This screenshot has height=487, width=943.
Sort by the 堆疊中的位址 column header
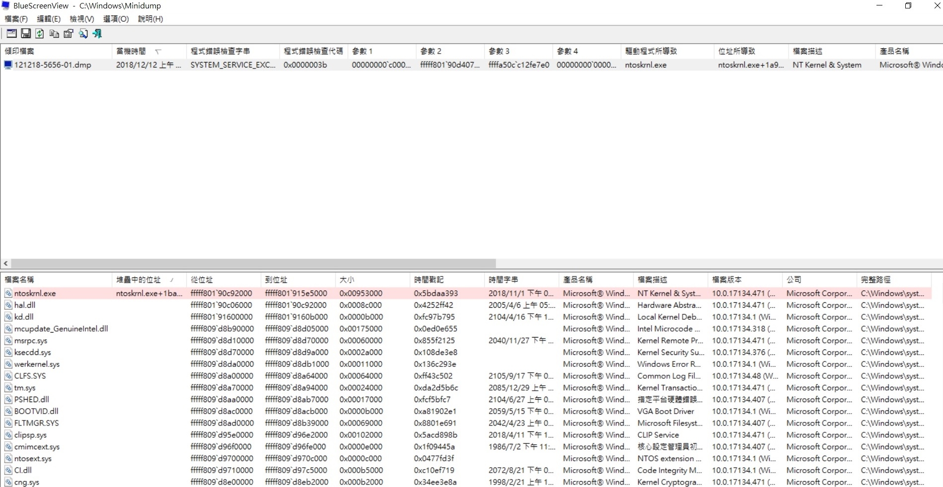[x=149, y=279]
